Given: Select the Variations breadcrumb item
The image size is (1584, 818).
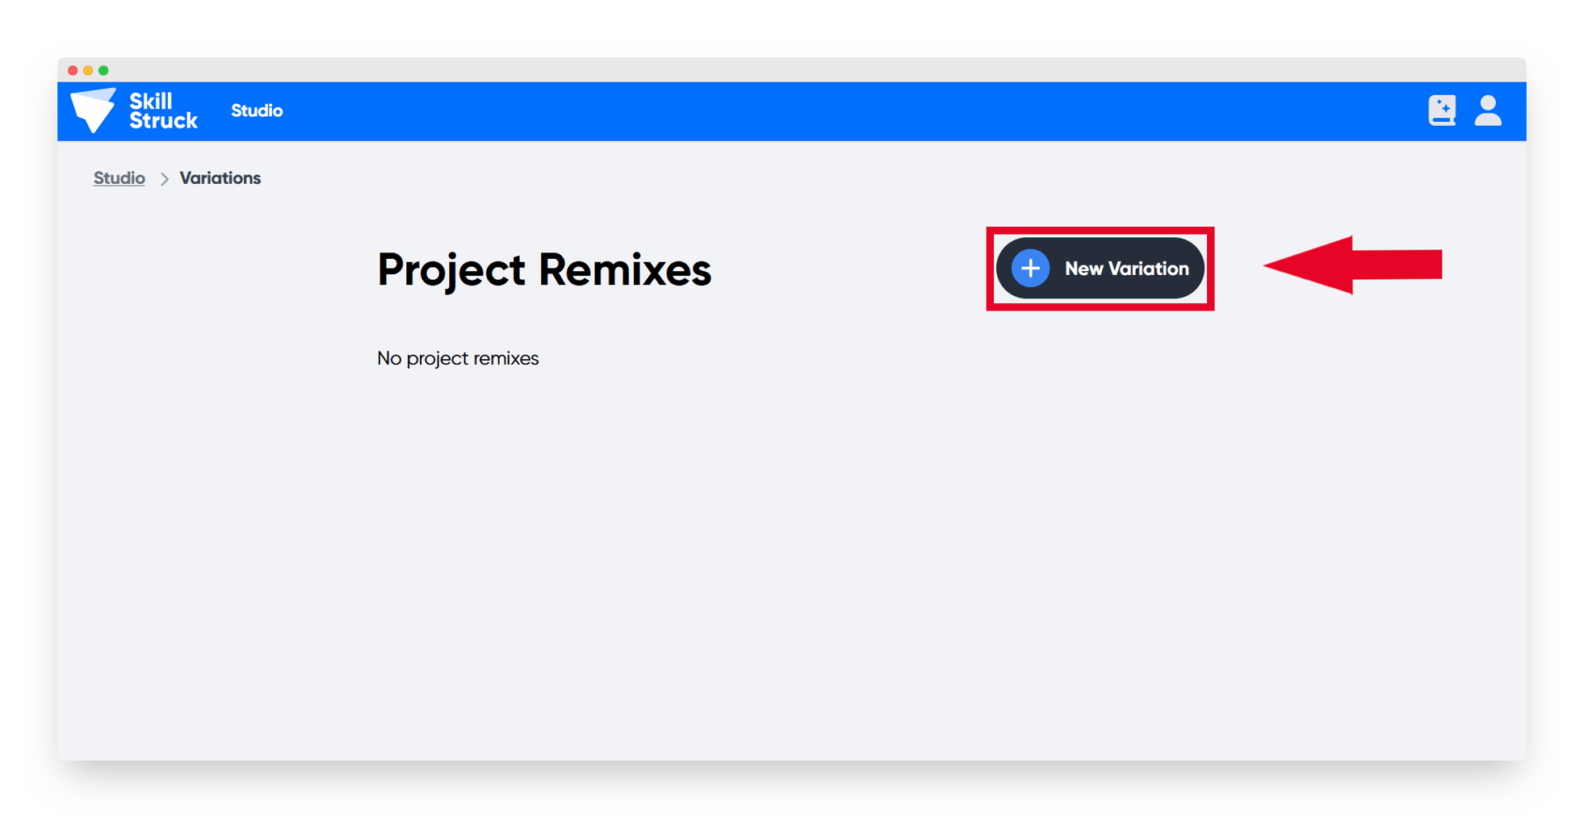Looking at the screenshot, I should (220, 177).
